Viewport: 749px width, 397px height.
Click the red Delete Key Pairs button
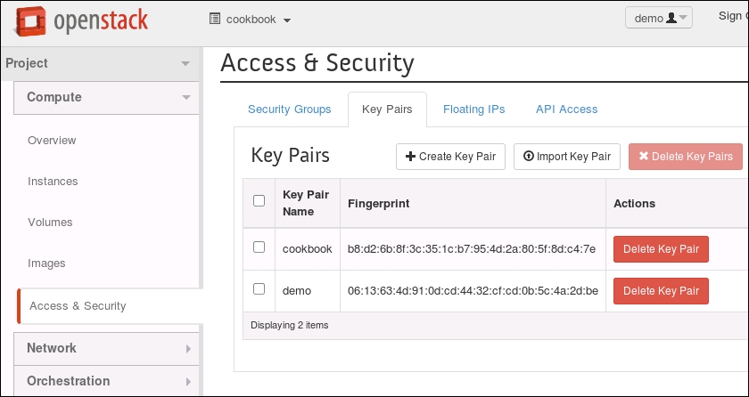pyautogui.click(x=685, y=157)
